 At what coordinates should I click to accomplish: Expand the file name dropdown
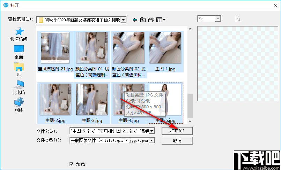151,131
